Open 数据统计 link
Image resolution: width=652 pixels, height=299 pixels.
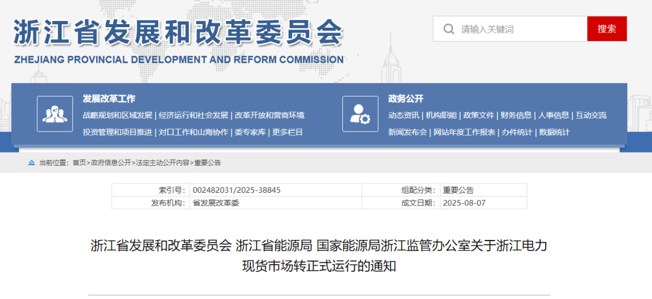point(554,132)
